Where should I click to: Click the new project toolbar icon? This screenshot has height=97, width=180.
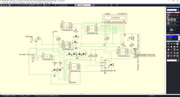click(x=1, y=5)
